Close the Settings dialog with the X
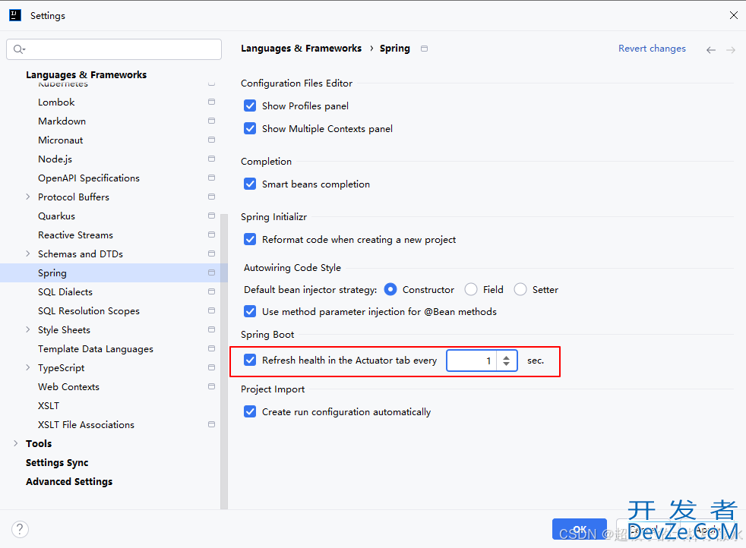 point(734,15)
